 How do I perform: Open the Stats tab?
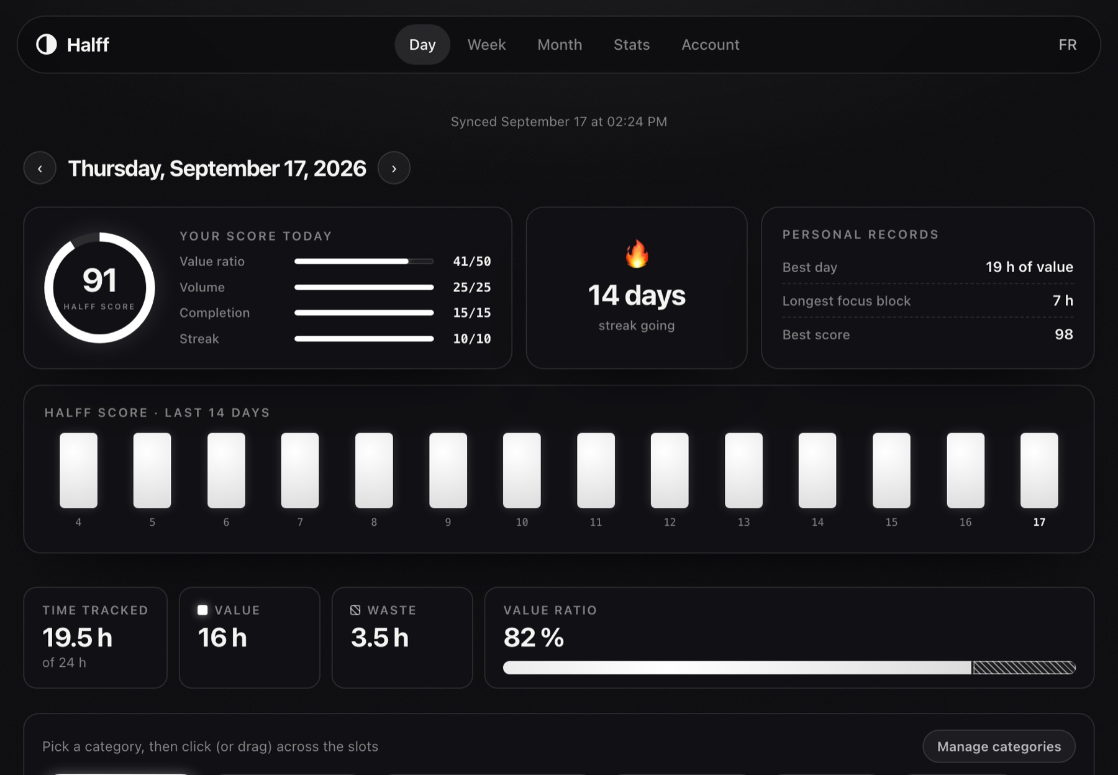tap(632, 45)
